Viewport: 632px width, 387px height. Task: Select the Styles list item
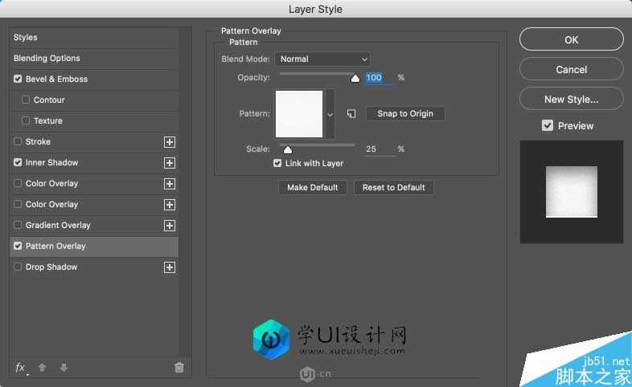pyautogui.click(x=94, y=38)
